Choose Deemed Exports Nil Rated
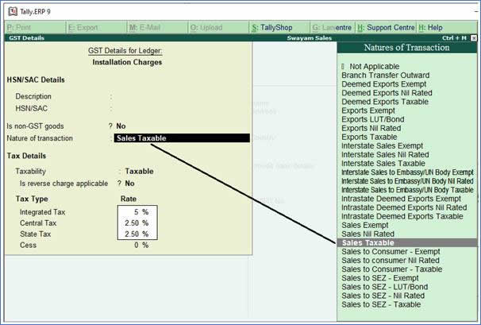The width and height of the screenshot is (481, 325). tap(387, 93)
